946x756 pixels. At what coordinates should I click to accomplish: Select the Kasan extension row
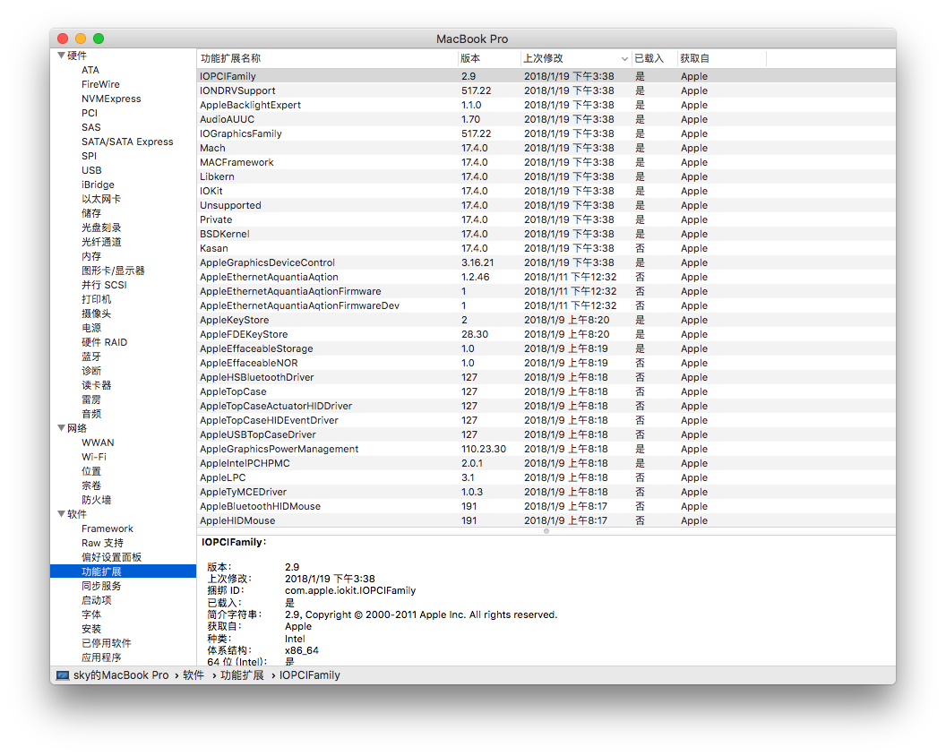[x=546, y=249]
